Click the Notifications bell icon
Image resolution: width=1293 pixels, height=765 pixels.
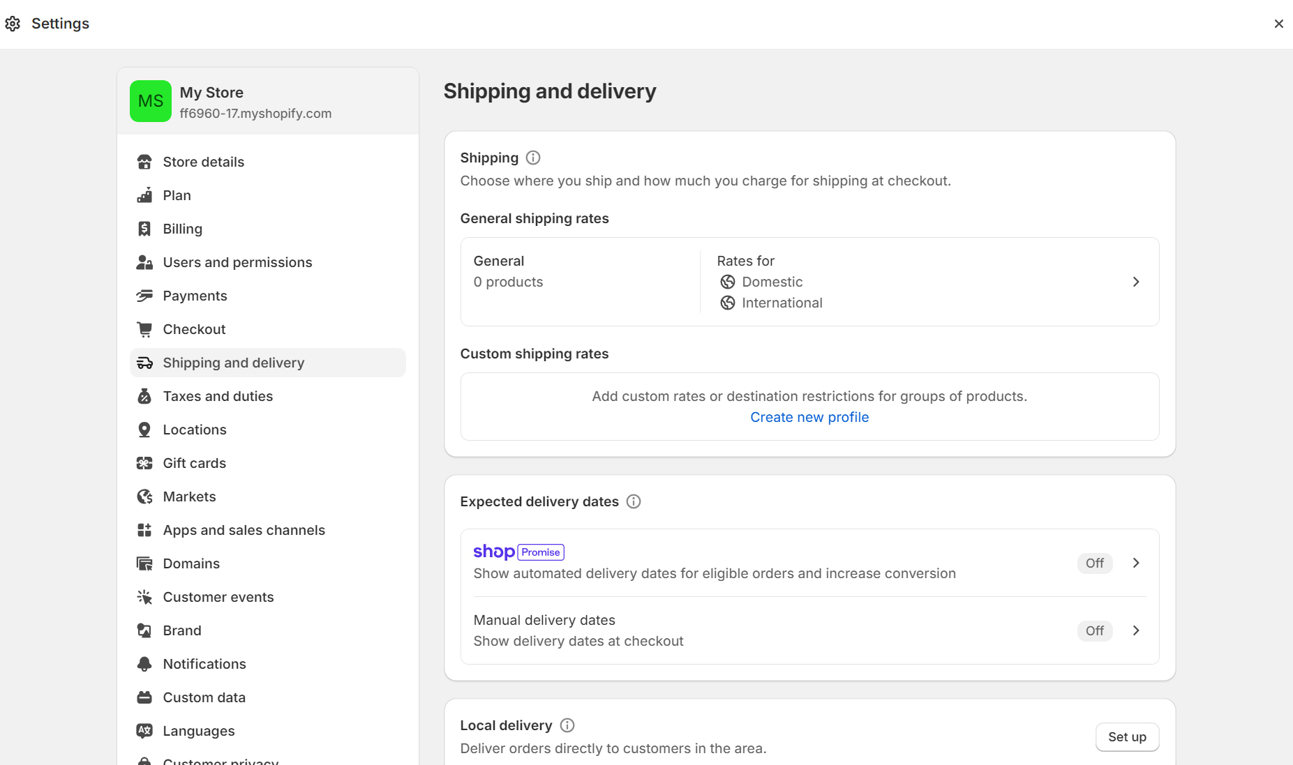(x=144, y=663)
